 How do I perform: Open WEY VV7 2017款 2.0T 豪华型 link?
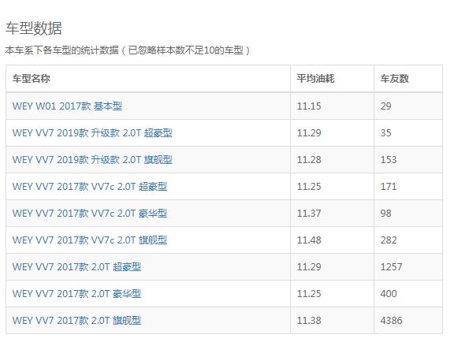(x=76, y=294)
